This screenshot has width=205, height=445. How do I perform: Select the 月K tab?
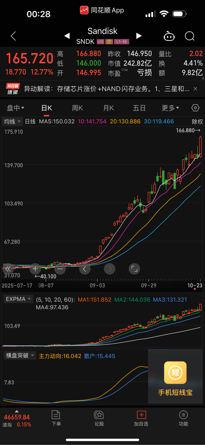[109, 108]
